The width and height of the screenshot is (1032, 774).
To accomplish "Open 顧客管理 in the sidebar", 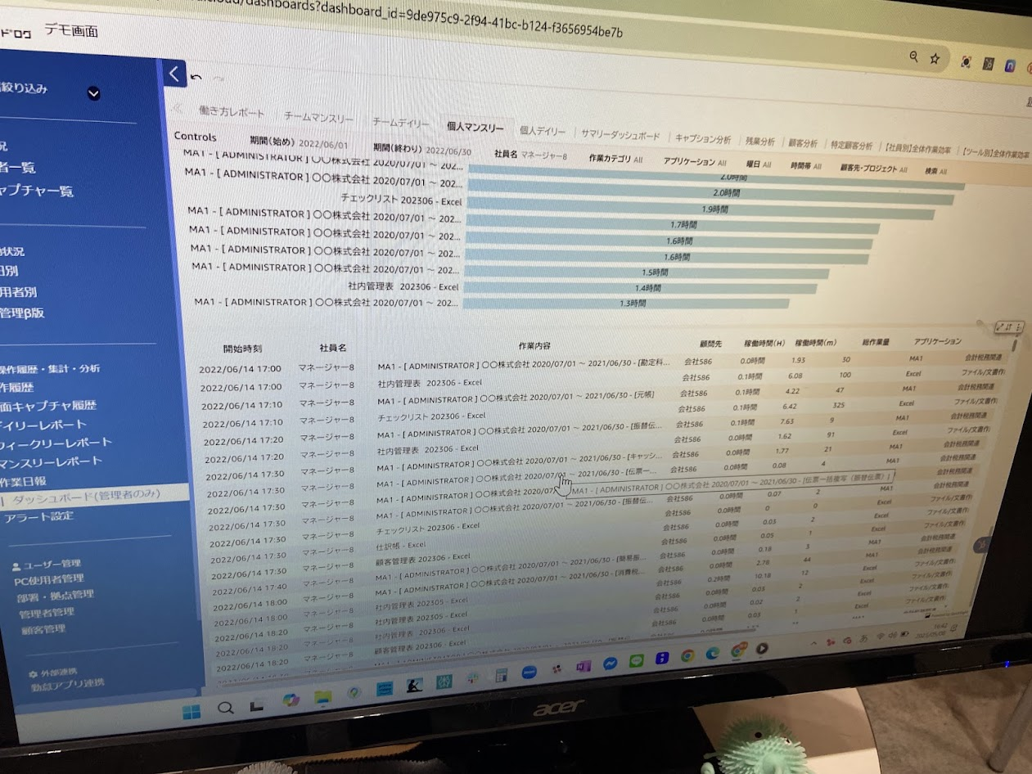I will coord(43,629).
